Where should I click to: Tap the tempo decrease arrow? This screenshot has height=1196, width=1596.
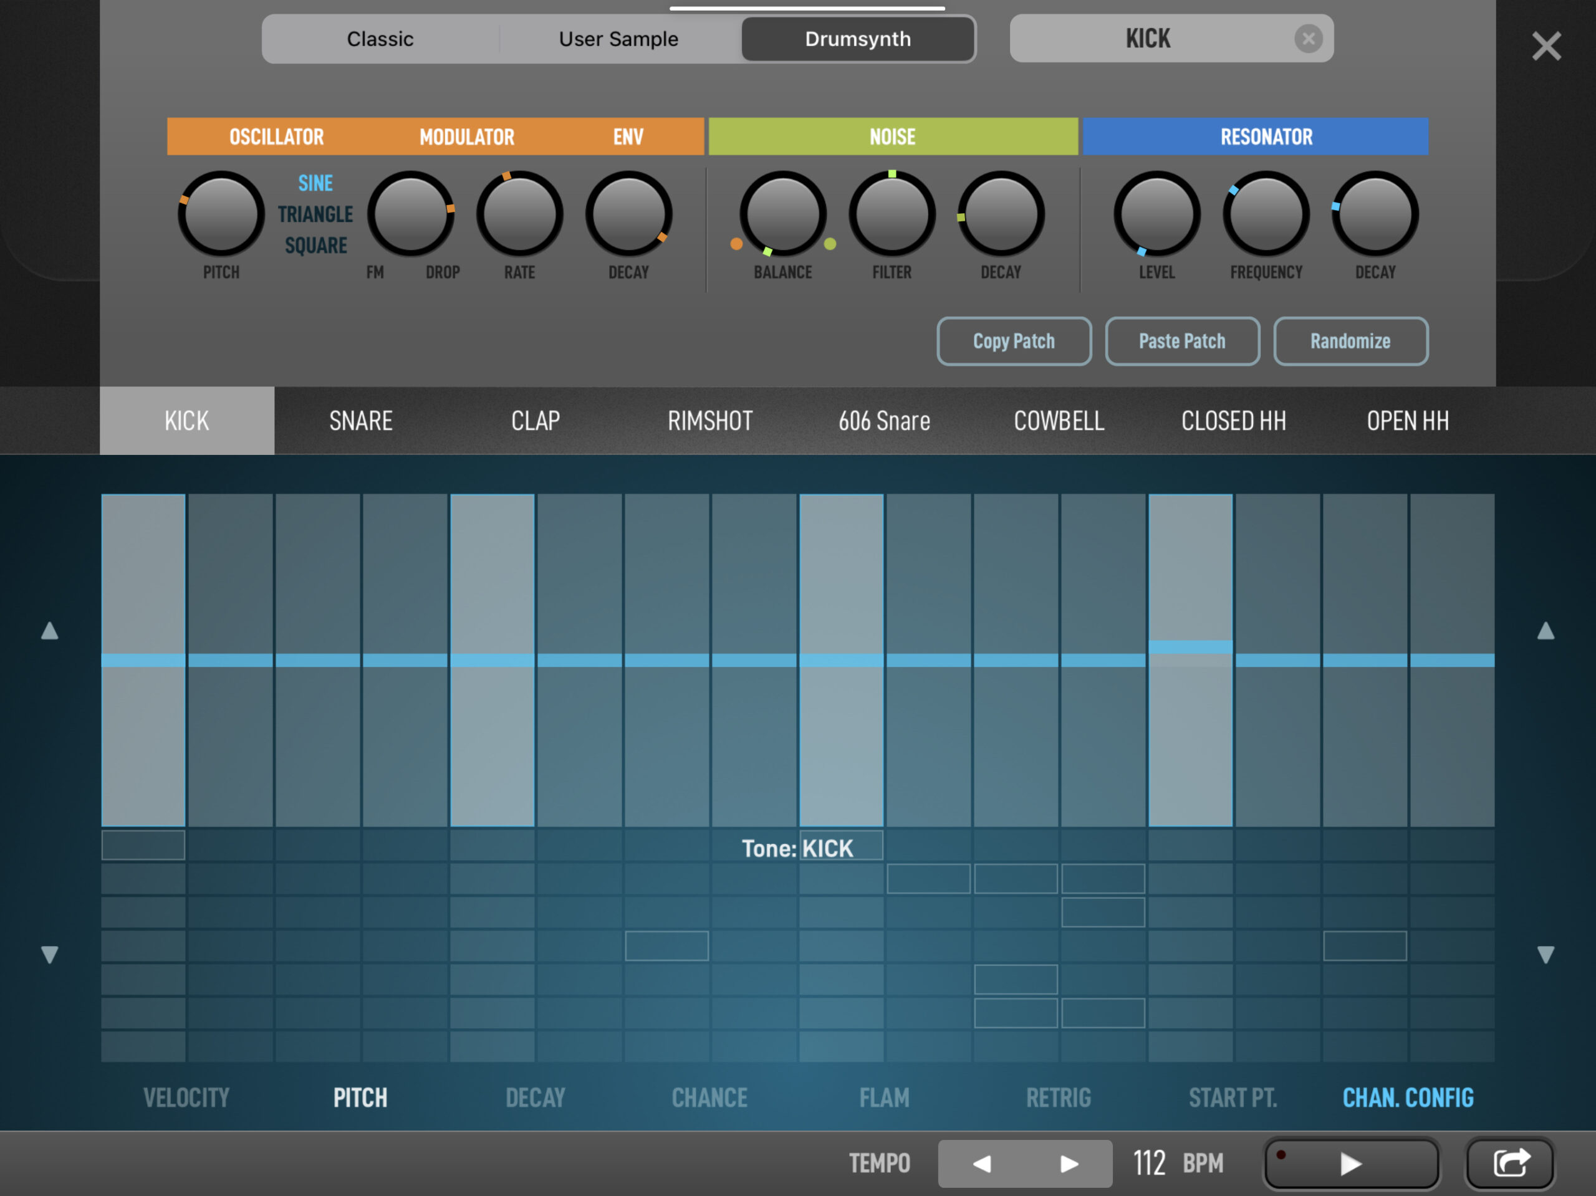pos(981,1164)
